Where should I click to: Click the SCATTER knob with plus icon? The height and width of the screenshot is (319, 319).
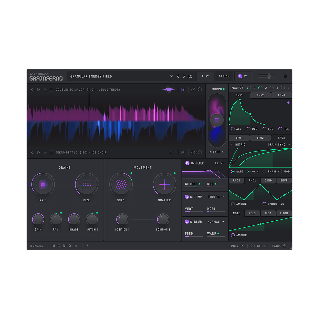pos(165,184)
